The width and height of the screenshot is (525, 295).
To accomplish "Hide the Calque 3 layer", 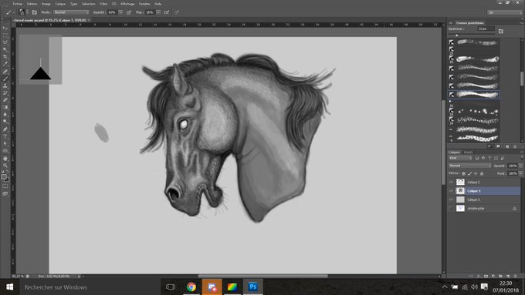I will (x=451, y=199).
